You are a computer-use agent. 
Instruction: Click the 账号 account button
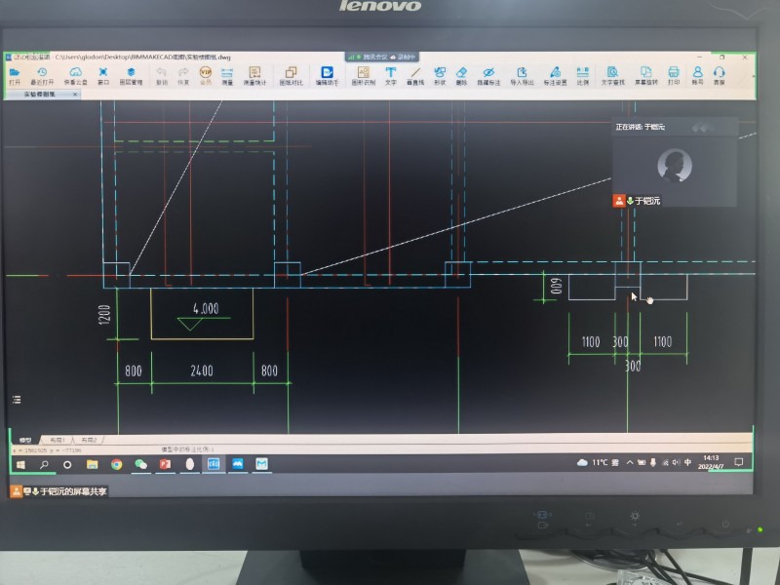[x=697, y=75]
